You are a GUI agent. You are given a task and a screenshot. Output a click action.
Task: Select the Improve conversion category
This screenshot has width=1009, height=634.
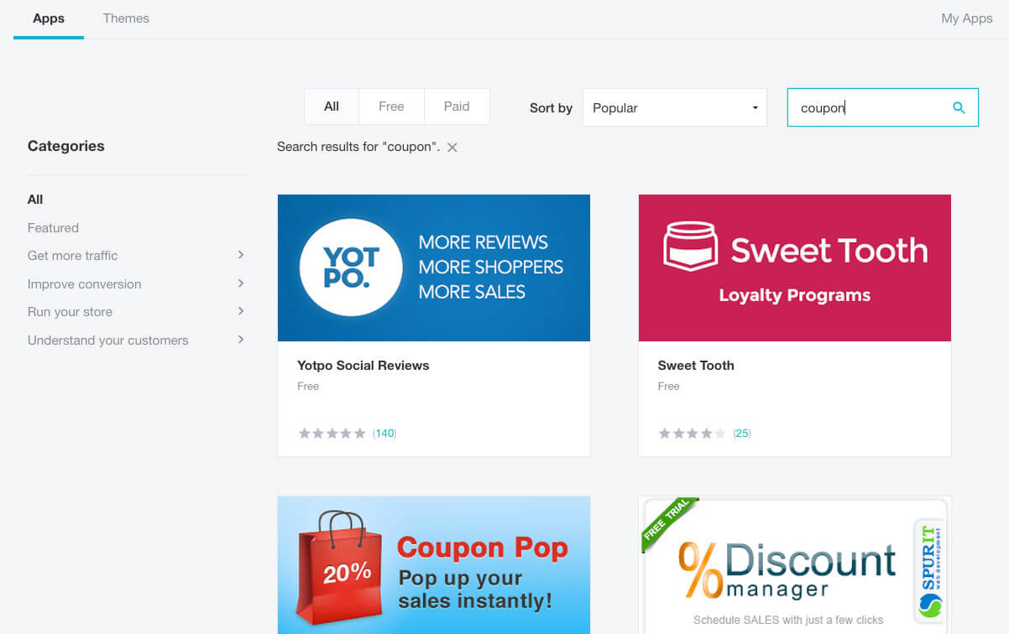(85, 284)
